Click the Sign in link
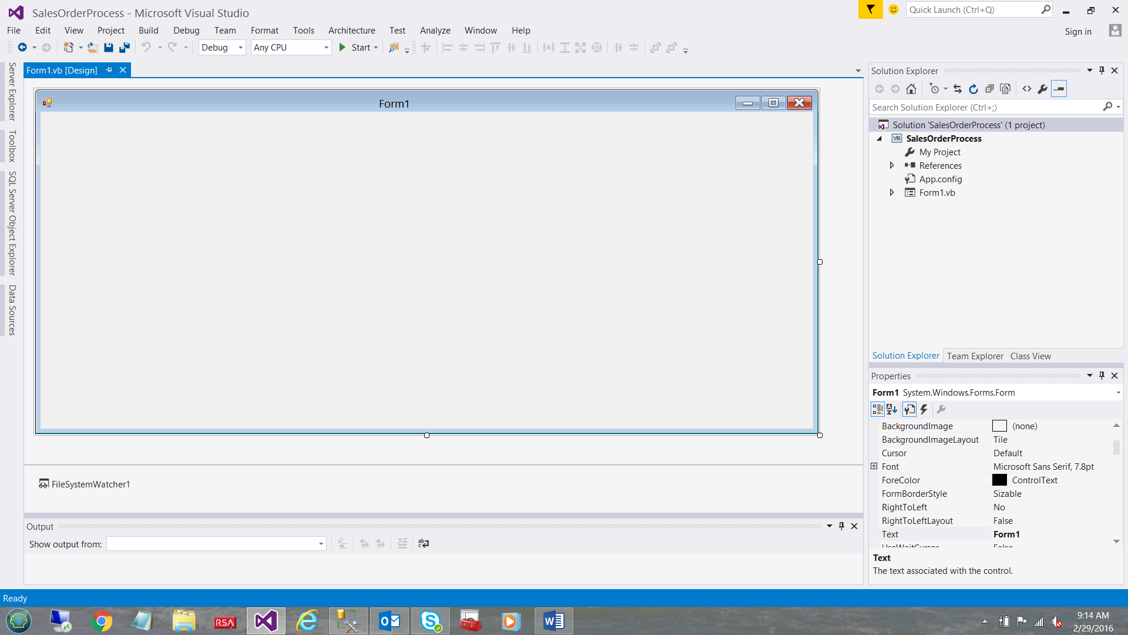This screenshot has width=1128, height=635. tap(1077, 31)
